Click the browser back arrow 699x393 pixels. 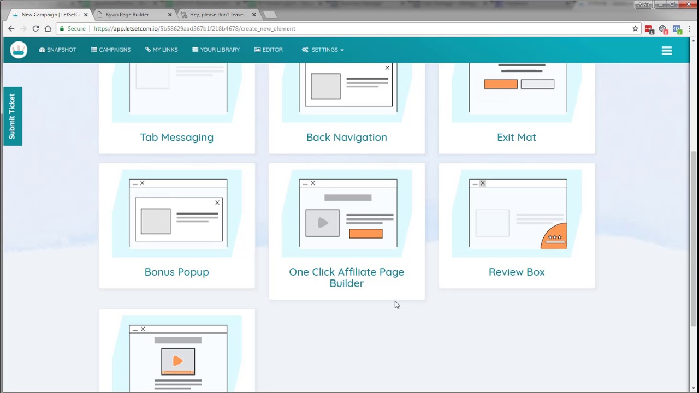[x=11, y=28]
